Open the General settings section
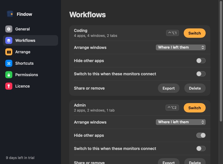This screenshot has height=164, width=223. [x=31, y=29]
